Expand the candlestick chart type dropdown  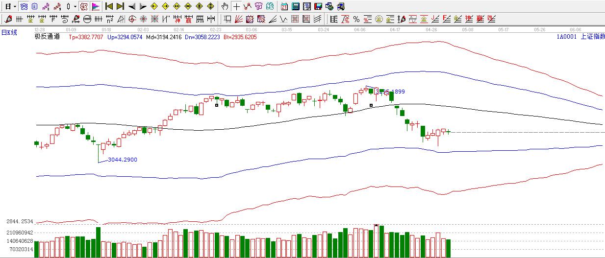75,6
